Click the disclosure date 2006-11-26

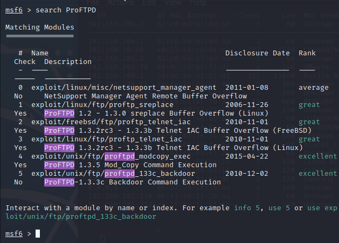tap(247, 105)
